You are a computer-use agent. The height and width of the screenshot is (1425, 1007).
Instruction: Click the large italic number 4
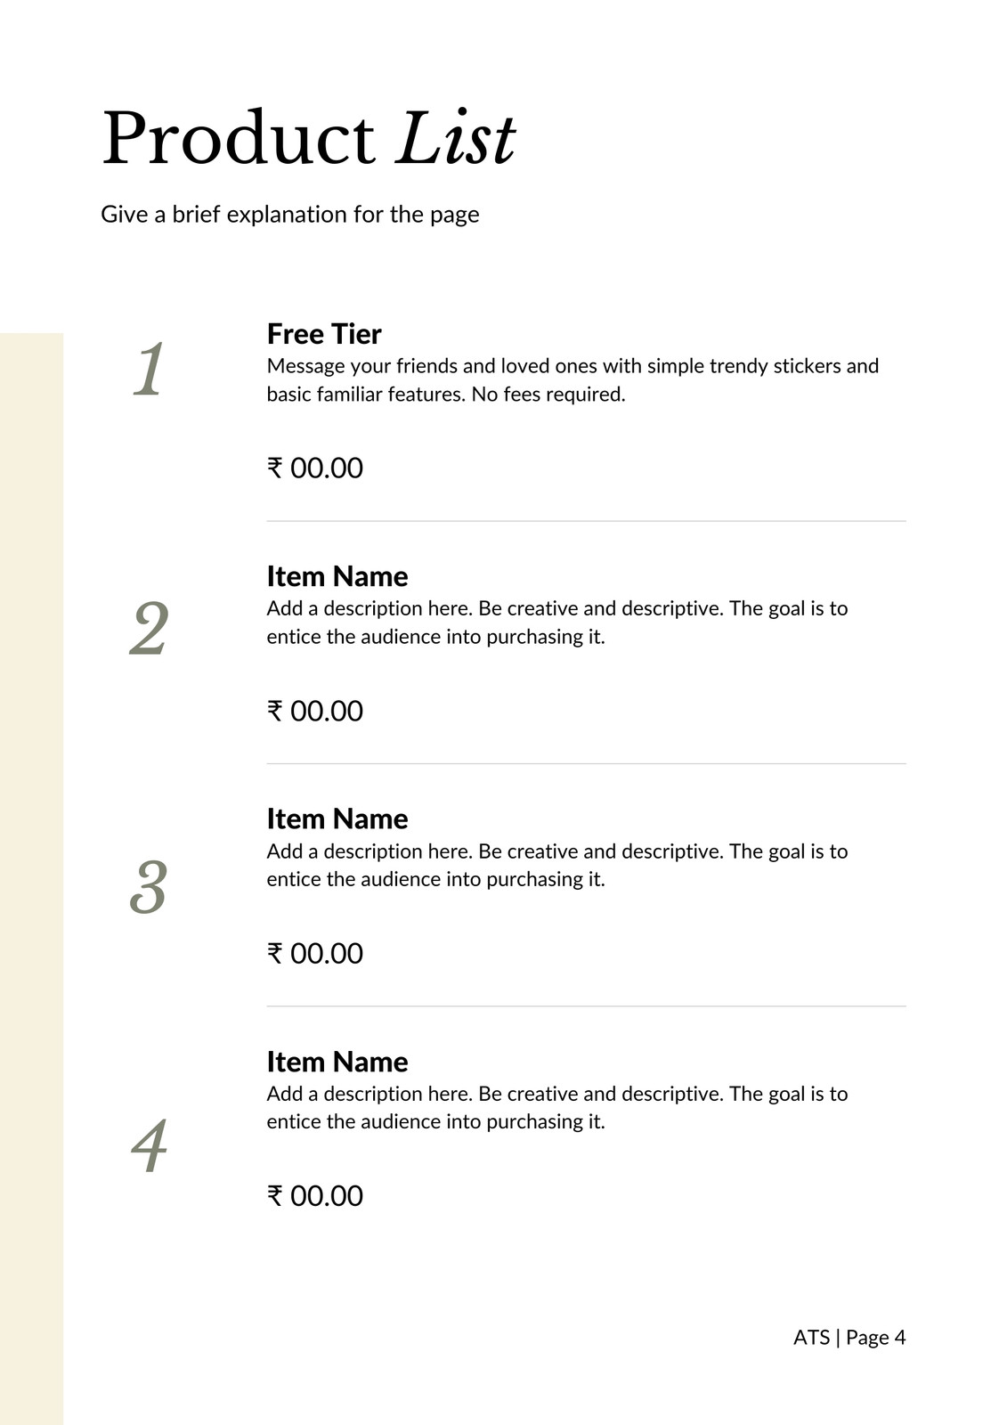pyautogui.click(x=149, y=1145)
